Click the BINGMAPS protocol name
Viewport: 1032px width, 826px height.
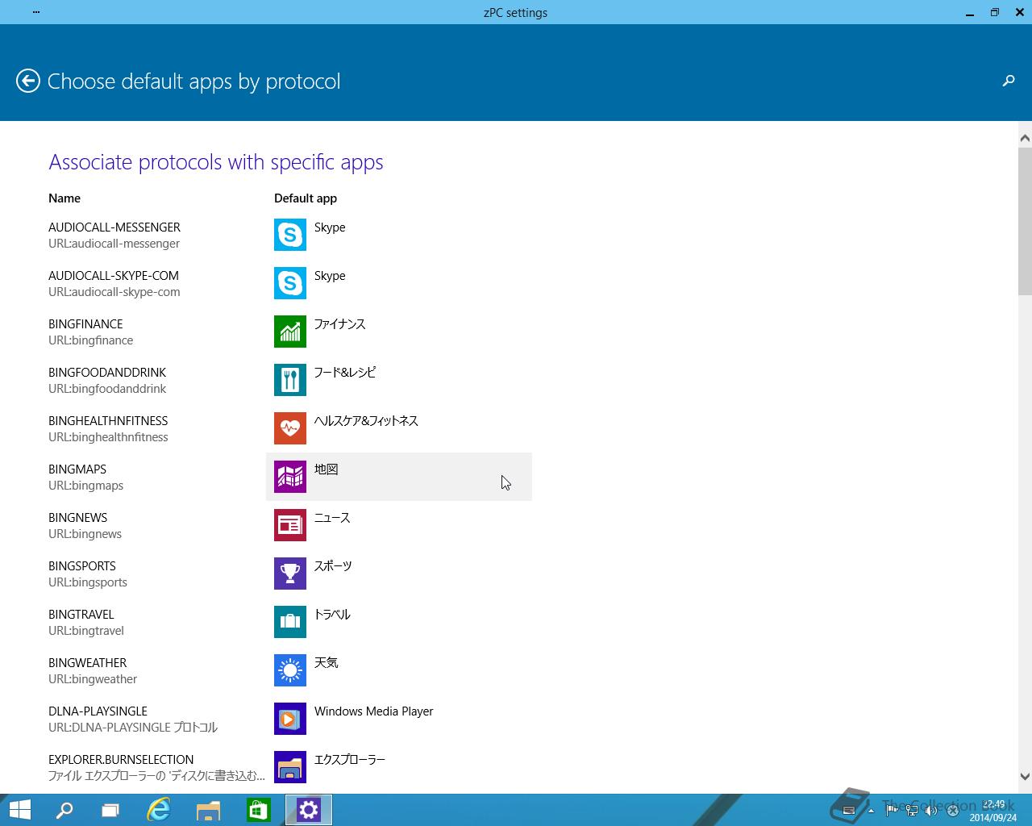[77, 469]
